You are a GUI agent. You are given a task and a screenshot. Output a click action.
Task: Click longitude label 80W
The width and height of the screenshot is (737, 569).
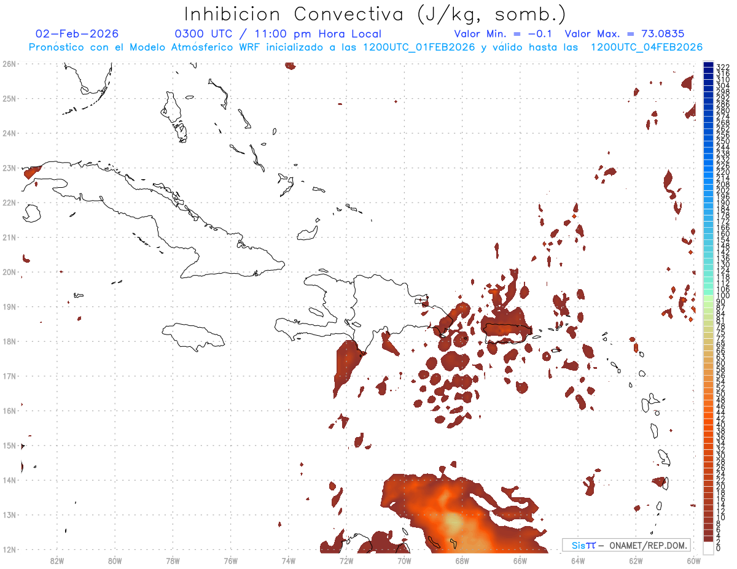(115, 560)
